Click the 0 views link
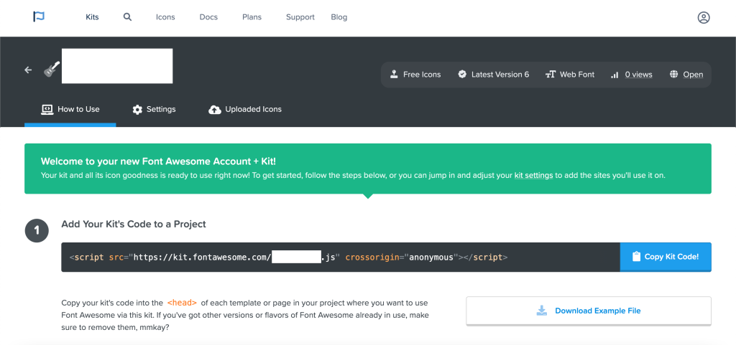Screen dimensions: 736x345 click(x=638, y=75)
